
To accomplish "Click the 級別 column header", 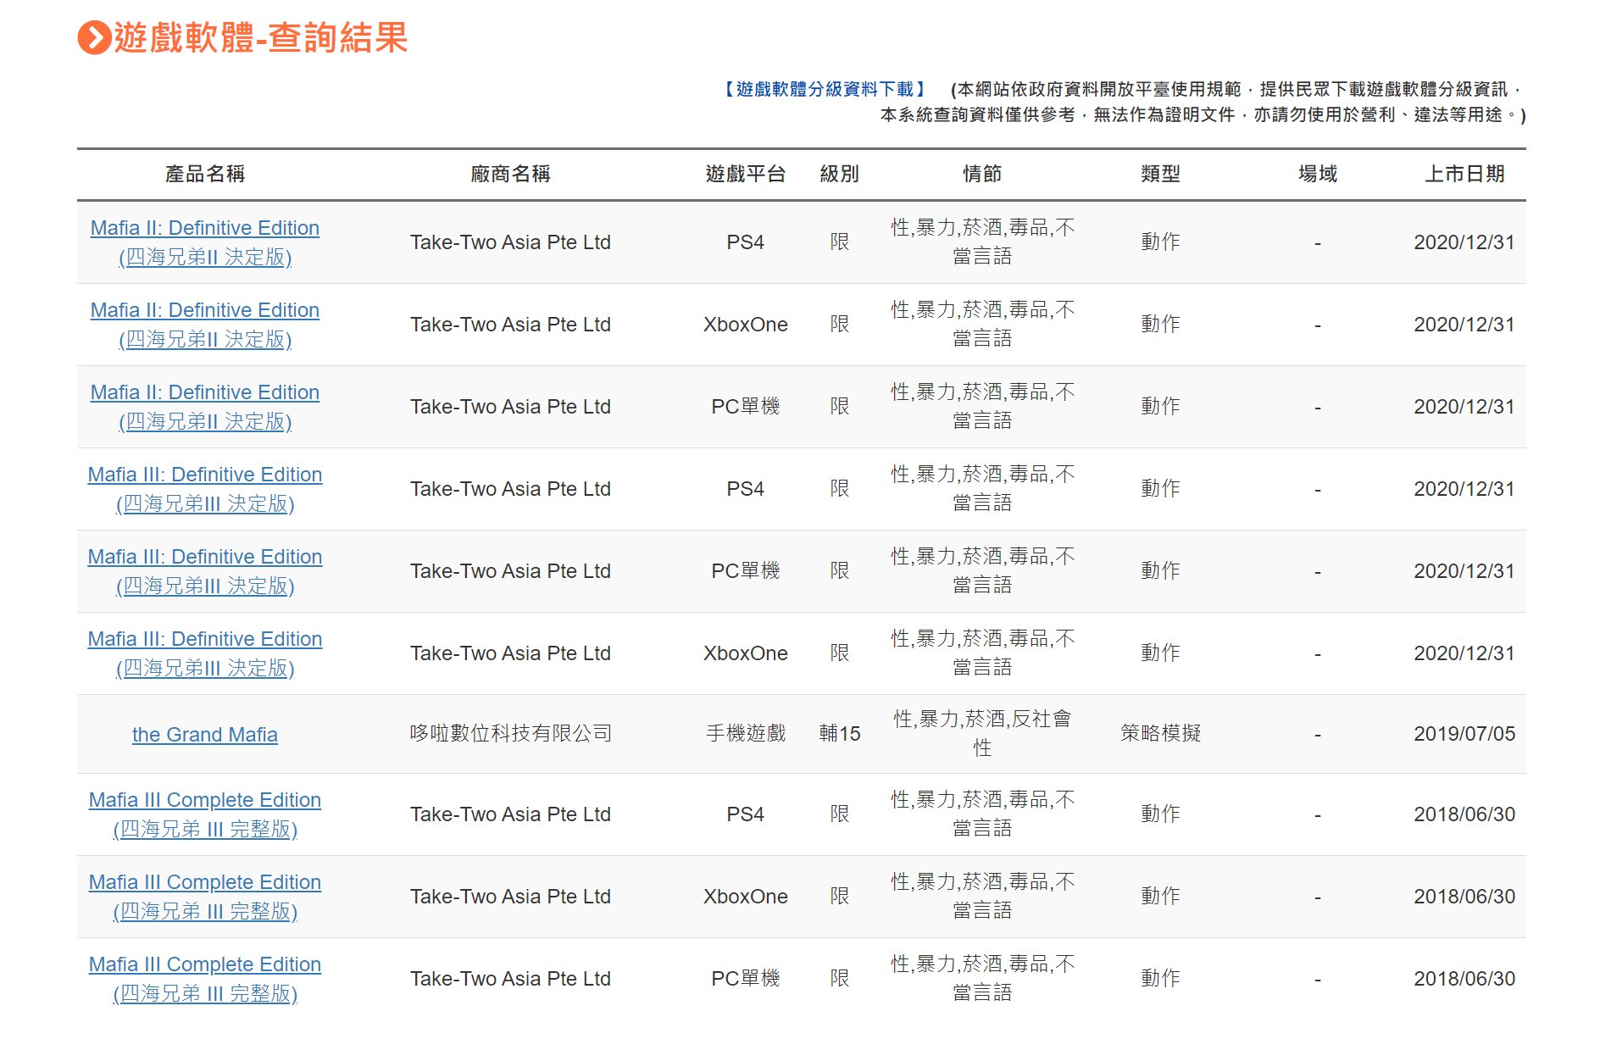I will [x=839, y=174].
